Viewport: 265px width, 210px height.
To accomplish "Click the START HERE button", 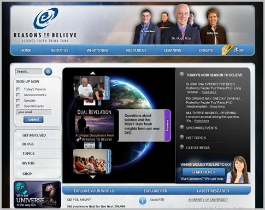I will [x=204, y=172].
